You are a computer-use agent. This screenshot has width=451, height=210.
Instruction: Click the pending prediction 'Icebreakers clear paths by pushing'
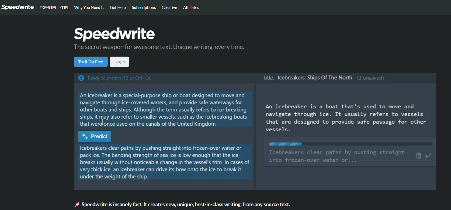pos(337,156)
